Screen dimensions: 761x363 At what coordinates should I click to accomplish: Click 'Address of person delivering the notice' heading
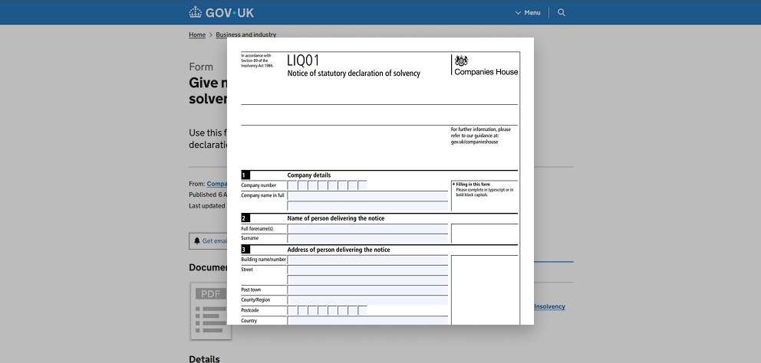click(x=339, y=250)
